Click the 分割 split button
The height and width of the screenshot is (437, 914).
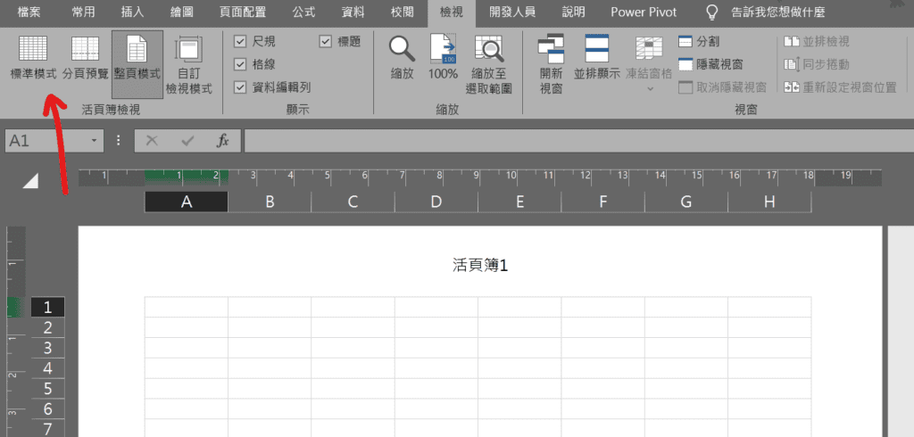tap(700, 42)
